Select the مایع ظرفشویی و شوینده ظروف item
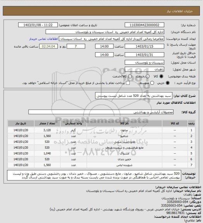 [x=124, y=148]
